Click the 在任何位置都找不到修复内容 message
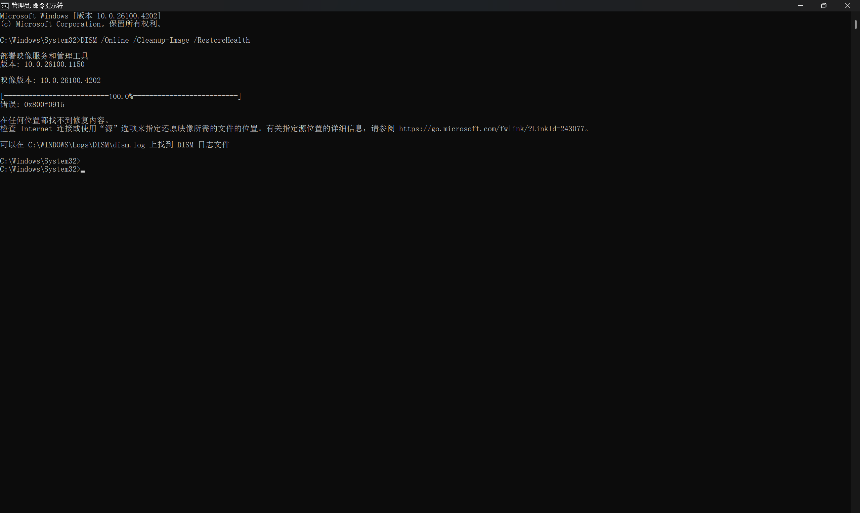This screenshot has width=860, height=513. click(x=55, y=120)
